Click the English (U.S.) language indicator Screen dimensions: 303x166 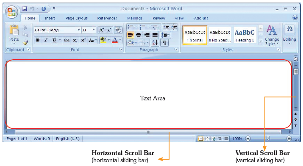[x=68, y=138]
